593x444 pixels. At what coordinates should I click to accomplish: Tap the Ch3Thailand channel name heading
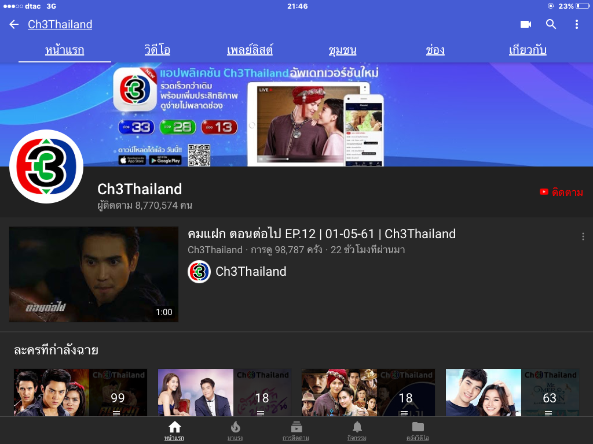pos(140,189)
